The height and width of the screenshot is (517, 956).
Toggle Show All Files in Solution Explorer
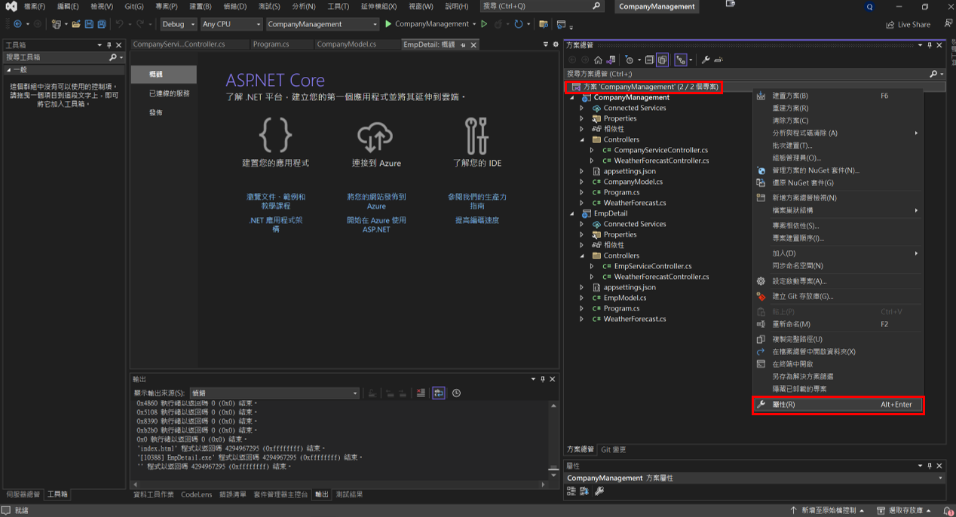point(662,60)
